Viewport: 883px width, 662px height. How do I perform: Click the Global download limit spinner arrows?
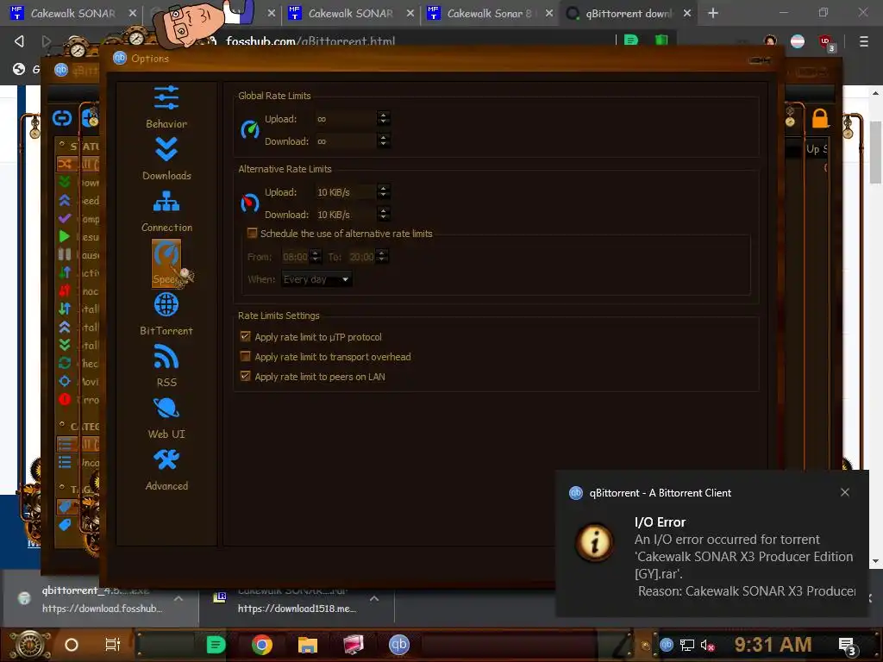[x=384, y=141]
